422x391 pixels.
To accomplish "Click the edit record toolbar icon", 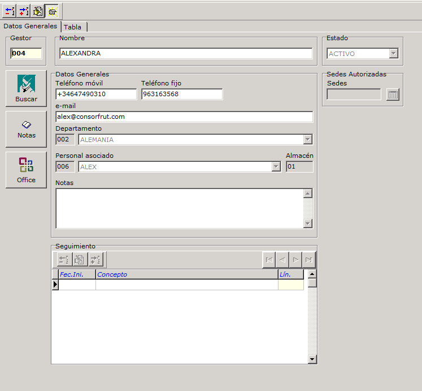I will coord(38,11).
